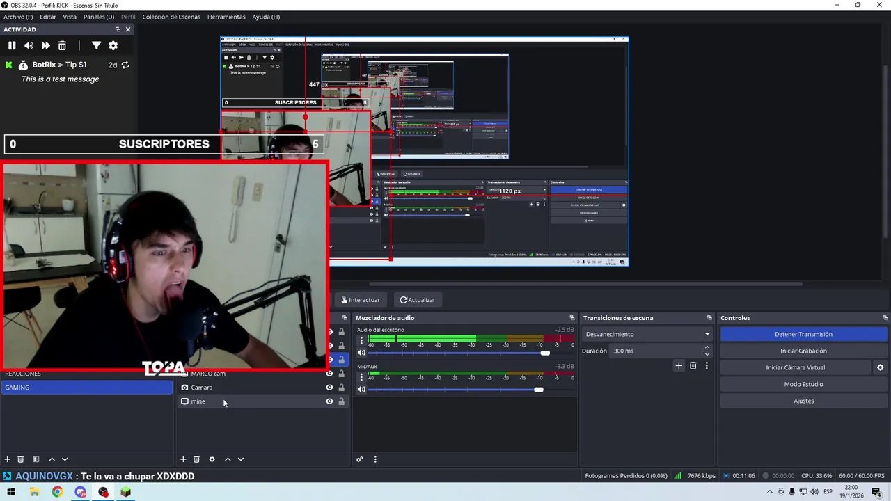Clear activity with the trash icon
This screenshot has height=501, width=891.
pos(62,45)
